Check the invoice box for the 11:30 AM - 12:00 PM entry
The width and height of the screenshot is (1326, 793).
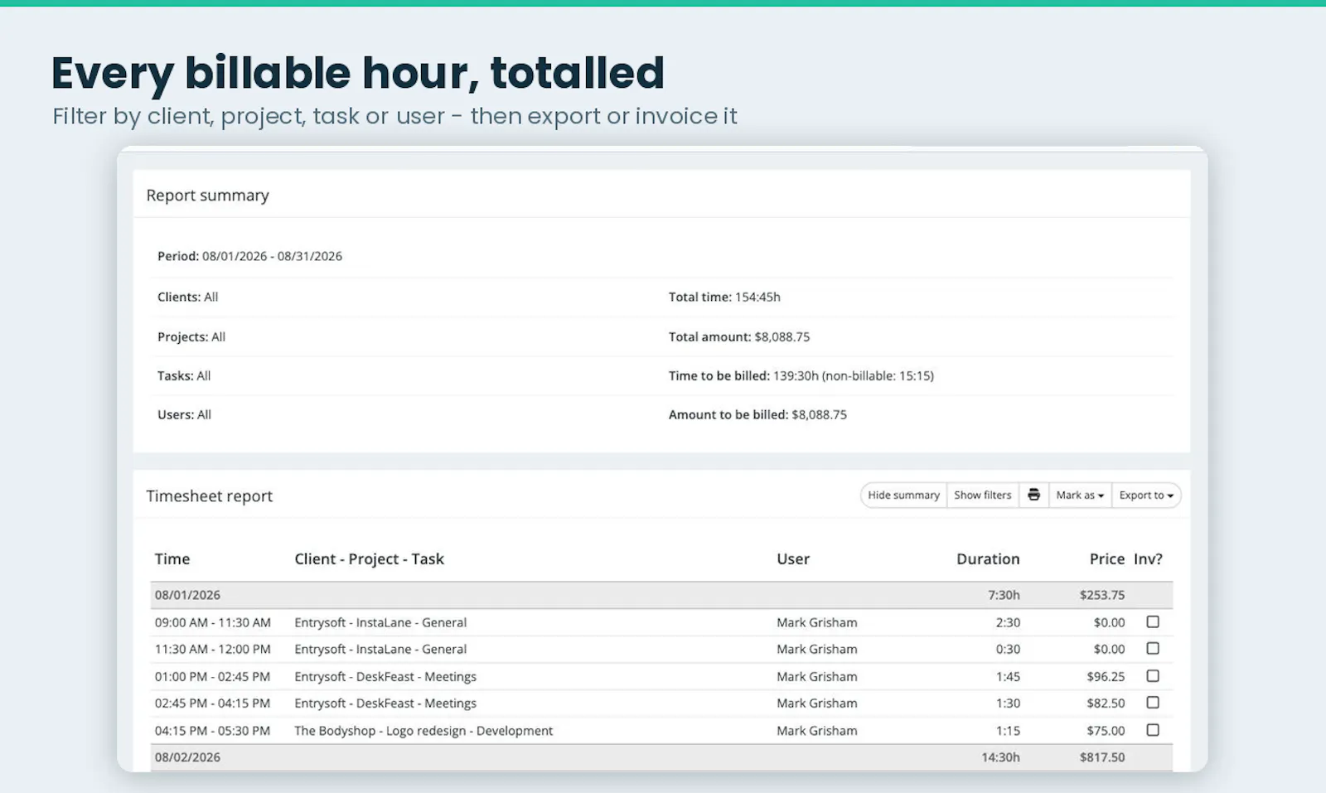pos(1153,648)
